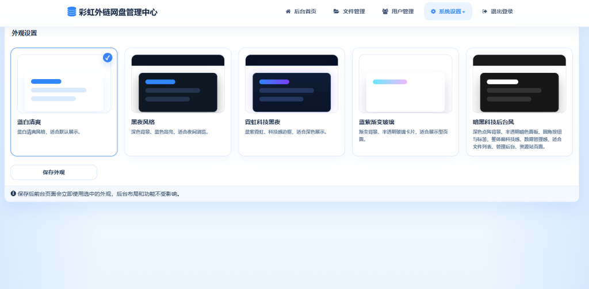Image resolution: width=589 pixels, height=289 pixels.
Task: Click the blue checkmark badge on 蓝白清爽
Action: (108, 58)
